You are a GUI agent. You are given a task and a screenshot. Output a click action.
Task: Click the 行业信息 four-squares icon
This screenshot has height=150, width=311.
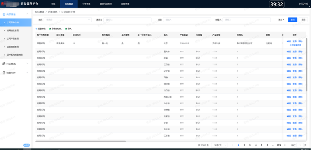pyautogui.click(x=4, y=64)
